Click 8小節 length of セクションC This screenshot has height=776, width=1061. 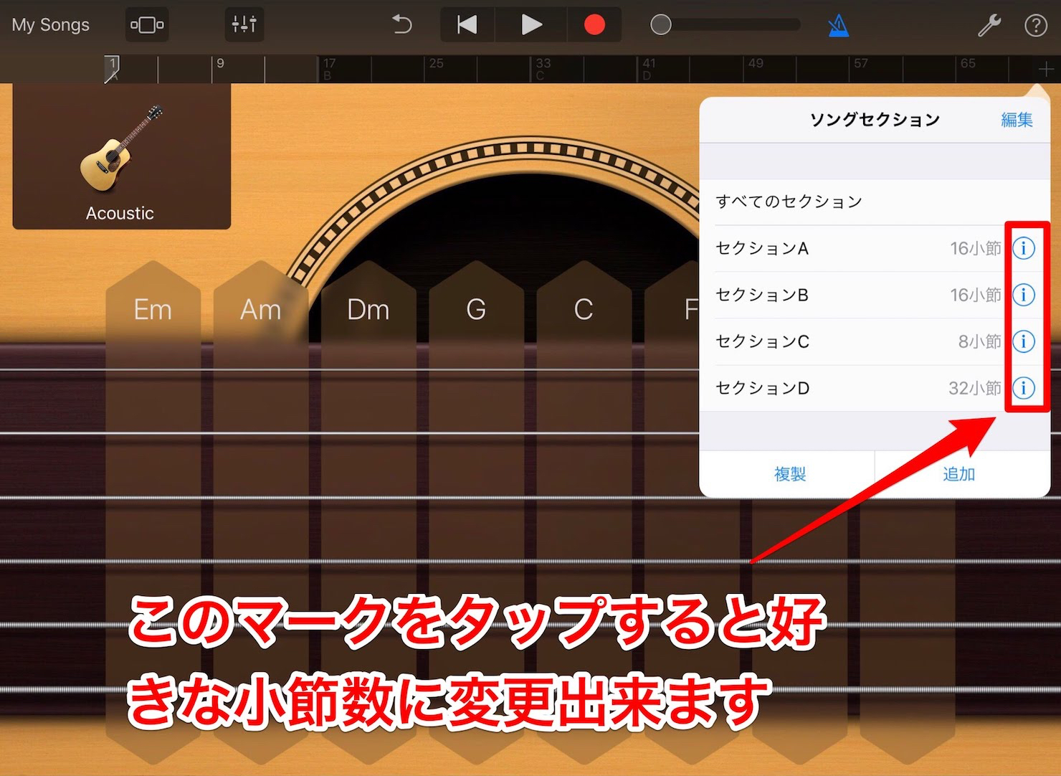coord(979,341)
